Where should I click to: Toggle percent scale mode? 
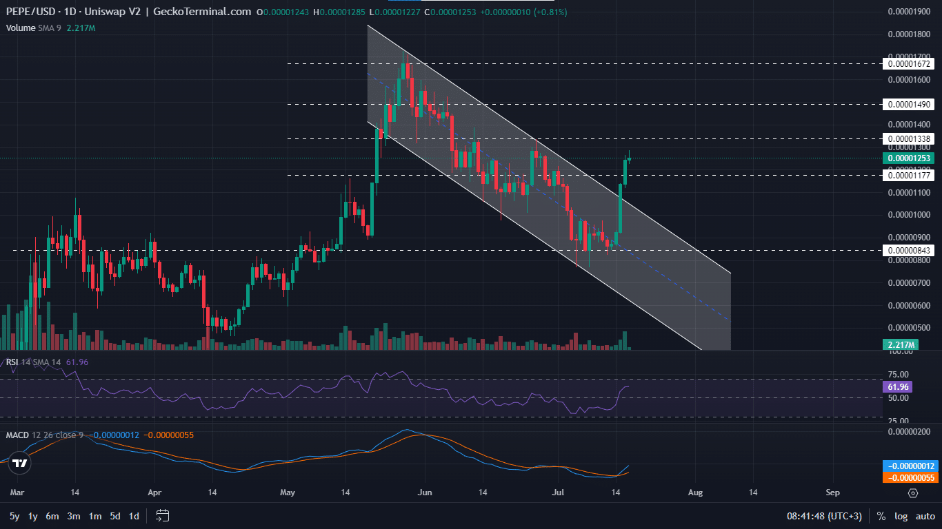coord(881,516)
